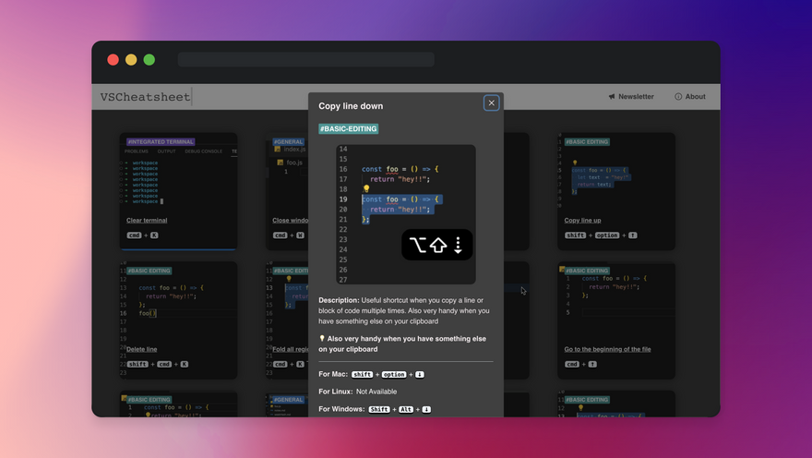Click the option-shift-down keys overlay icon

(x=437, y=245)
